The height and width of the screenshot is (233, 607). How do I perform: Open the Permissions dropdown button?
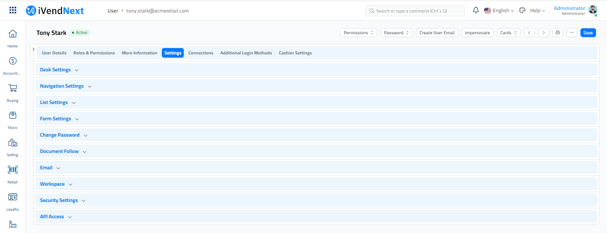[359, 33]
